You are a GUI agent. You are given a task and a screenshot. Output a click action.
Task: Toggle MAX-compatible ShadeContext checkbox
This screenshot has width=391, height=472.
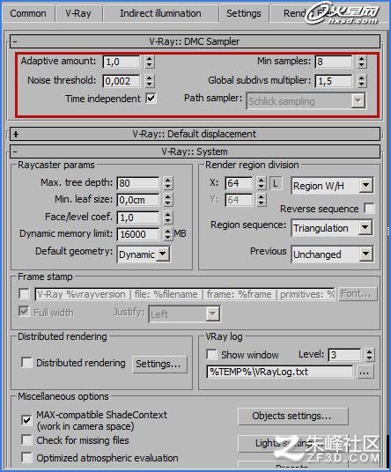click(x=26, y=420)
